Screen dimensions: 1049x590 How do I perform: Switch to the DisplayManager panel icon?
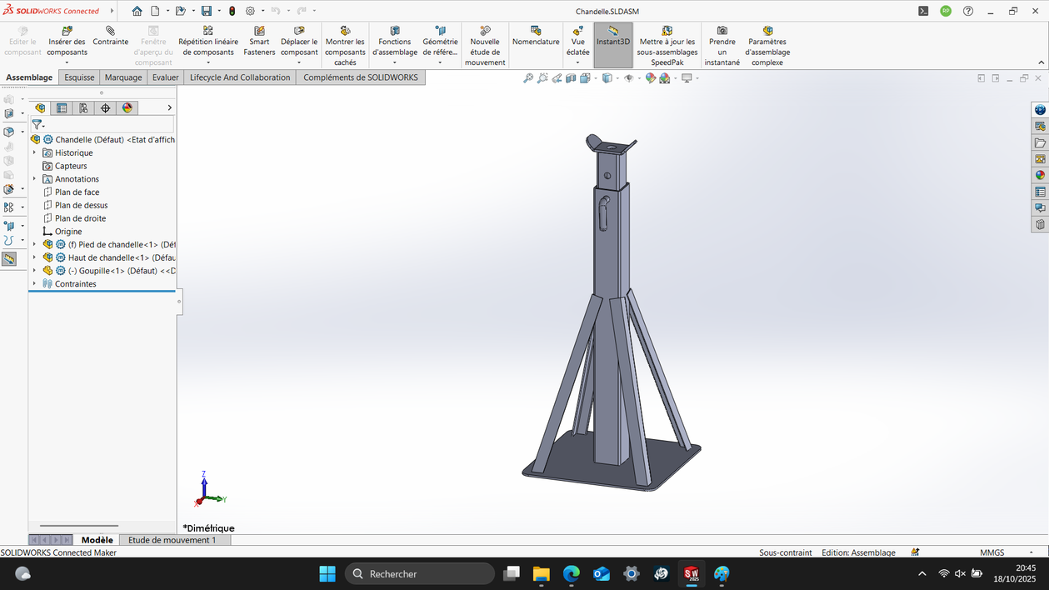click(125, 107)
